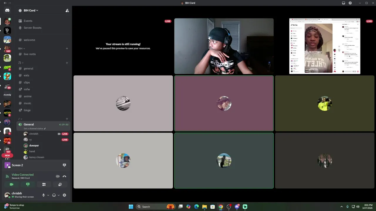Click the paused own-stream preview tile
The width and height of the screenshot is (376, 211).
tap(123, 46)
